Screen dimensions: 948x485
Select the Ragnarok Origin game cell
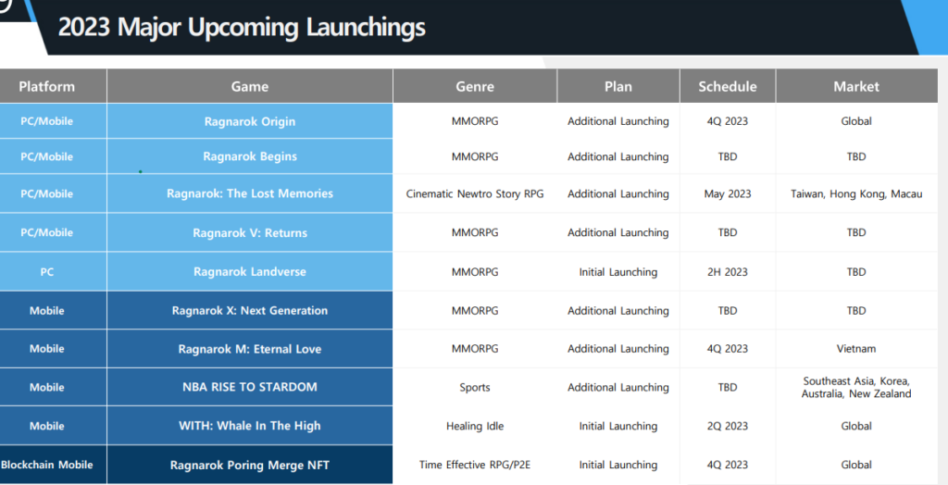[250, 121]
